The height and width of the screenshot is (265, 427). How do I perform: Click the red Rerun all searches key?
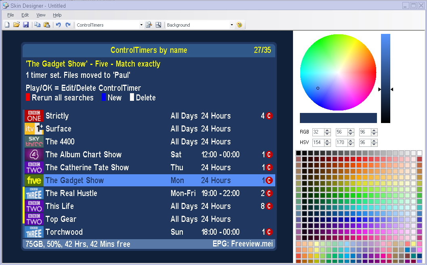click(x=27, y=97)
